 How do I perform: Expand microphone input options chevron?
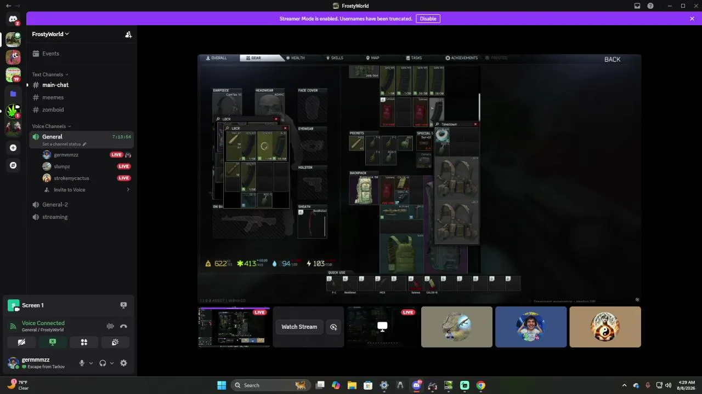click(91, 363)
